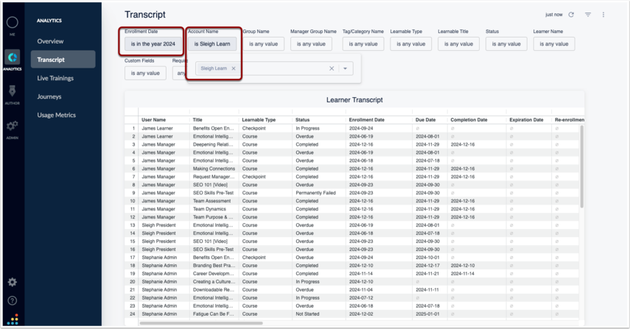630x329 pixels.
Task: Open the Author pen icon
Action: pos(12,91)
